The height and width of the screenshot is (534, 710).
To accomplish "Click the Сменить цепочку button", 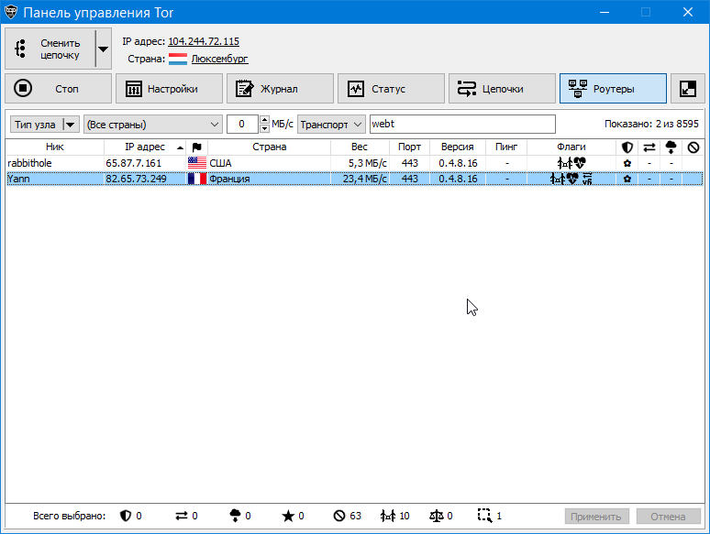I will [x=50, y=49].
